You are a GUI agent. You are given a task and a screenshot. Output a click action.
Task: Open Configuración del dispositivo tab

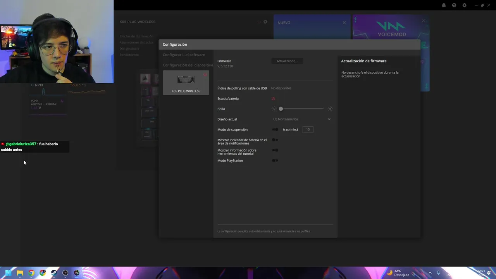188,65
